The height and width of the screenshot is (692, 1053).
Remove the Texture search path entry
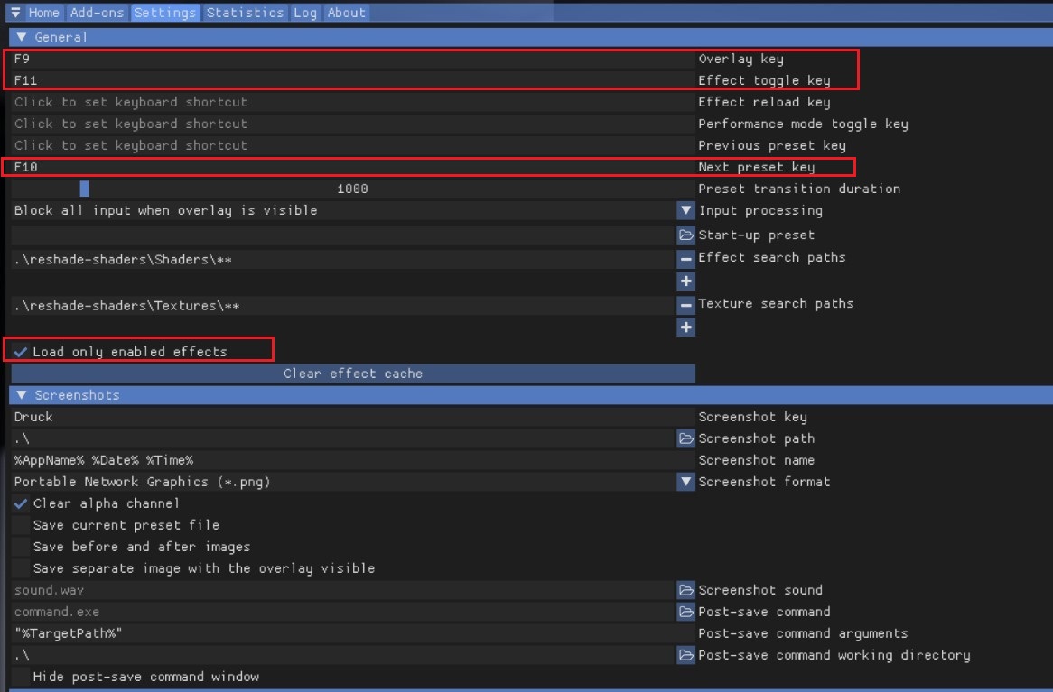click(686, 305)
